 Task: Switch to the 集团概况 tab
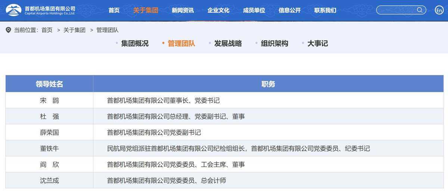click(135, 43)
